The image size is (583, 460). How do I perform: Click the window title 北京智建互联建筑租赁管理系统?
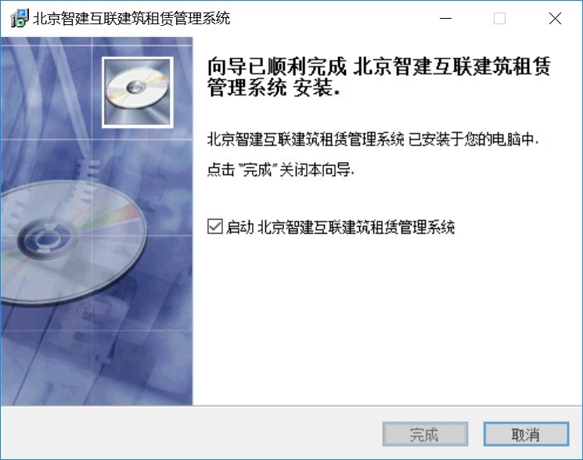[x=131, y=18]
